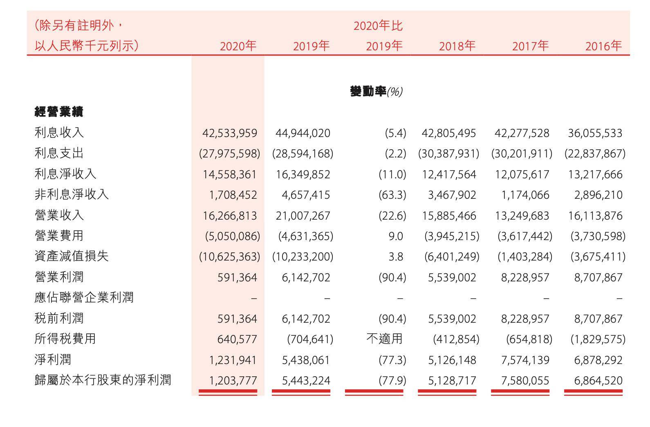This screenshot has width=650, height=427.
Task: Select the 非利息淨收入 row label
Action: pos(72,194)
